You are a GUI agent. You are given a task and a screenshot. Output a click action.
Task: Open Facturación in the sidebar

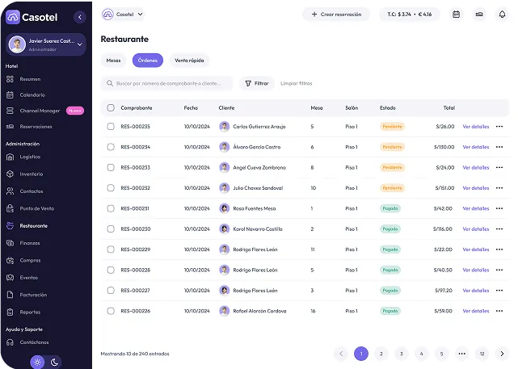pos(33,295)
